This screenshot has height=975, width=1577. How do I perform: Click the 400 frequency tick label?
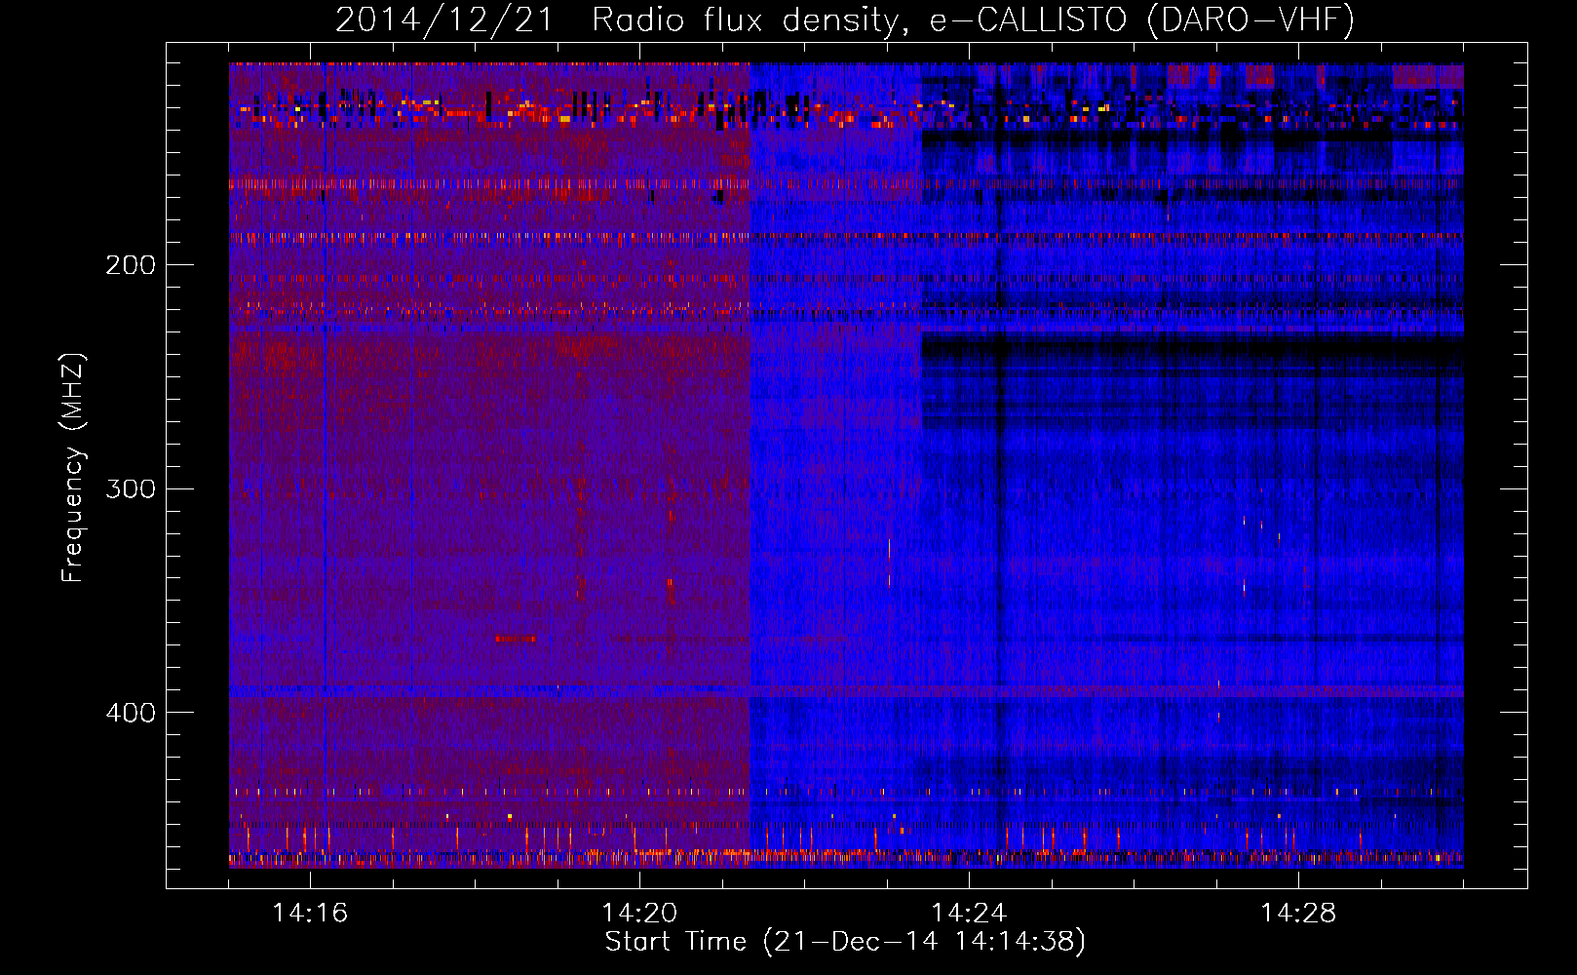pos(131,713)
